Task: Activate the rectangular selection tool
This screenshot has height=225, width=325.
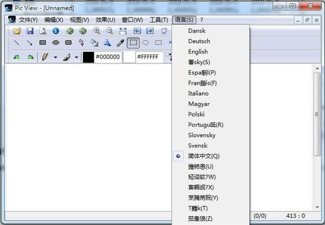Action: click(133, 43)
